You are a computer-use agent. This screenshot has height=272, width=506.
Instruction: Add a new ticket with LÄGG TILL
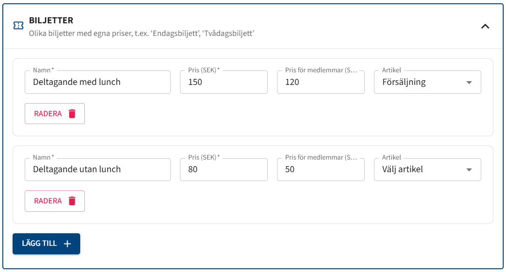(47, 244)
